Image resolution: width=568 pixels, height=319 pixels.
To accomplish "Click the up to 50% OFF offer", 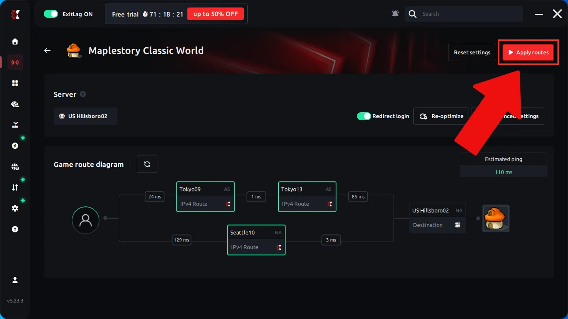I will pyautogui.click(x=215, y=14).
